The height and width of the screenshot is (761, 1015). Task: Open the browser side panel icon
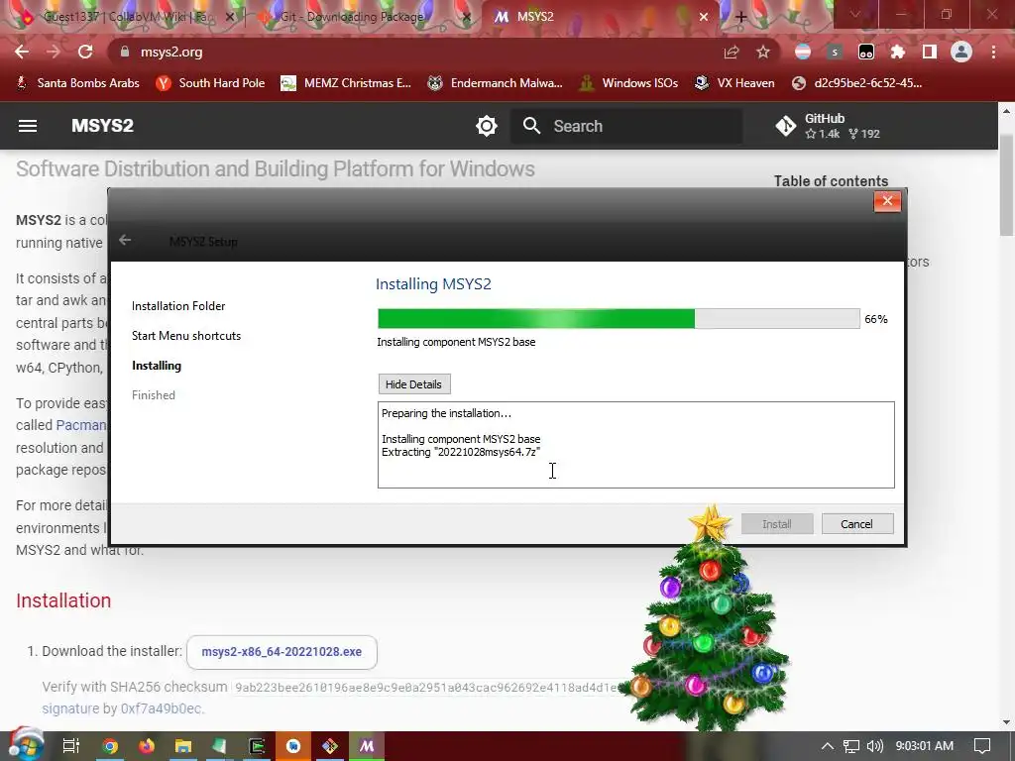click(x=930, y=53)
